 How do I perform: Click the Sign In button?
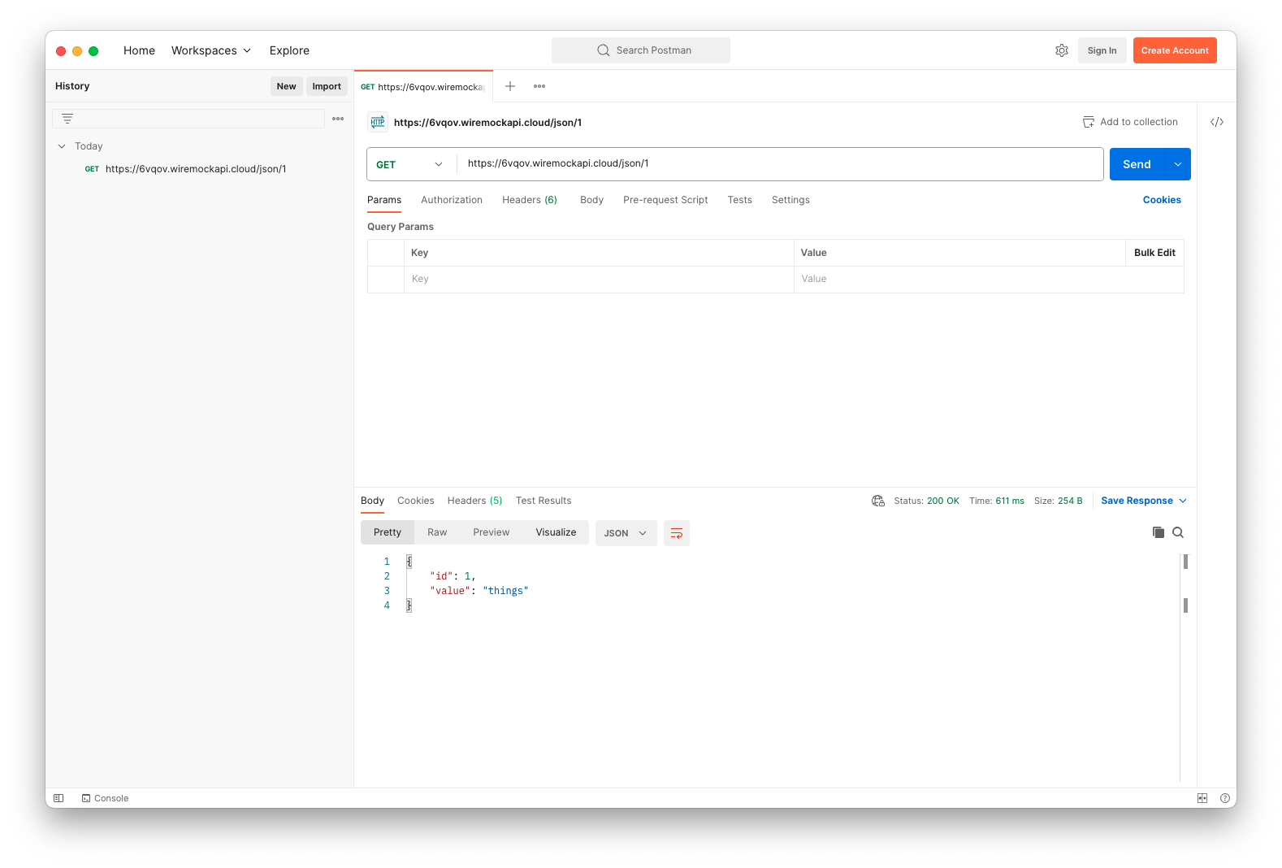(1102, 50)
